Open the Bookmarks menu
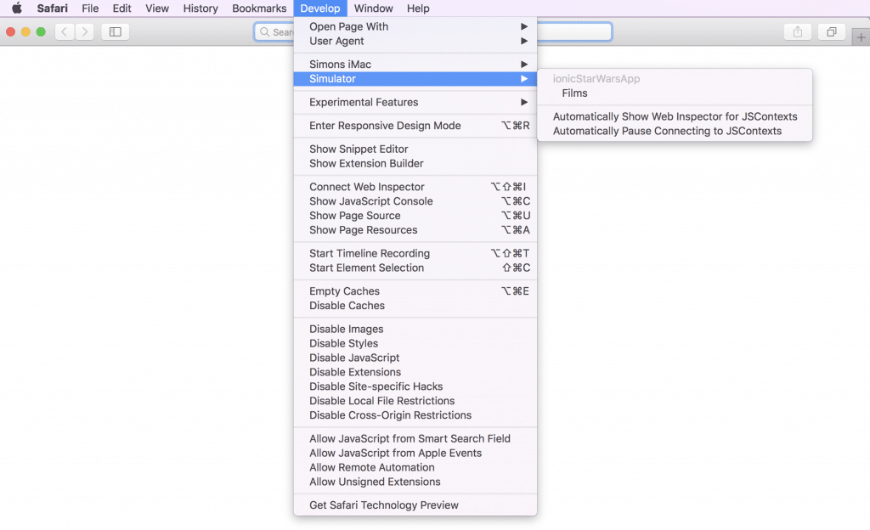The height and width of the screenshot is (530, 870). tap(259, 8)
